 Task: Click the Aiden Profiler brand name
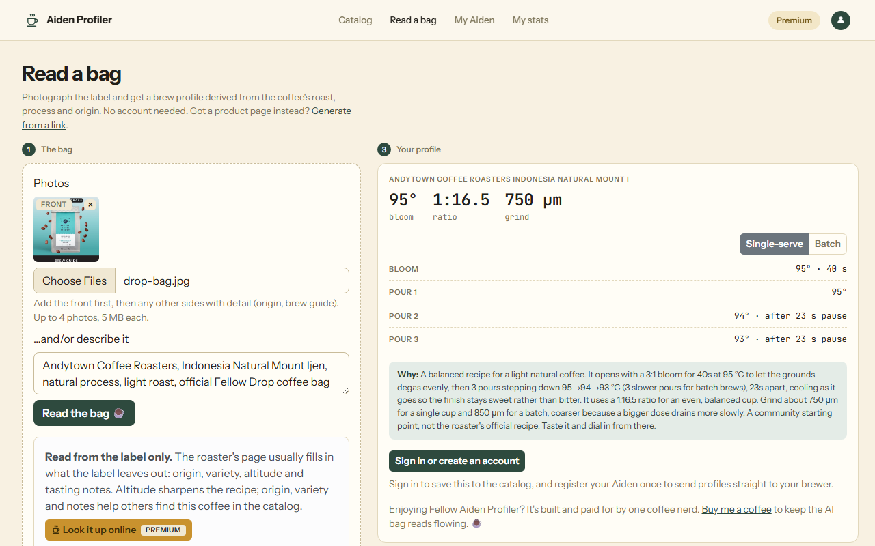point(79,20)
